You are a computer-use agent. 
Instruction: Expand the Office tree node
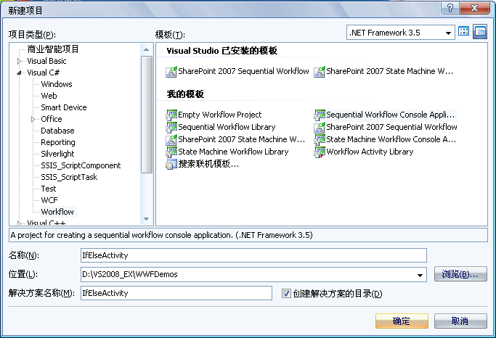(x=33, y=120)
